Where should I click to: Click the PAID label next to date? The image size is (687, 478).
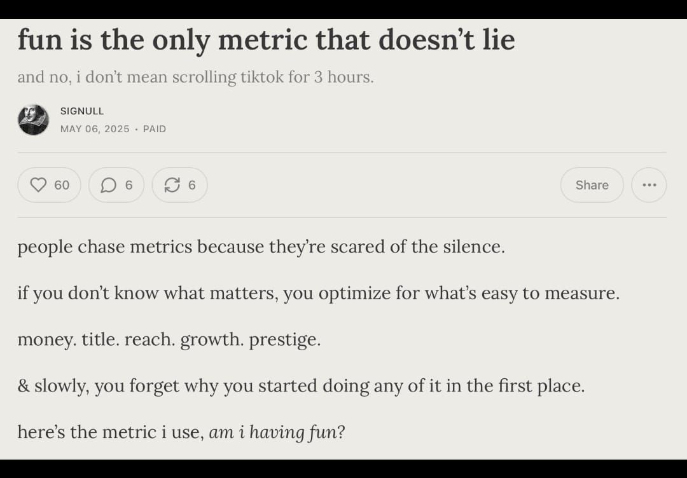click(x=154, y=128)
